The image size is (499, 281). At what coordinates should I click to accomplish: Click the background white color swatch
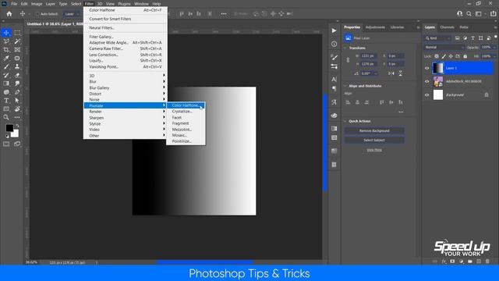click(16, 133)
